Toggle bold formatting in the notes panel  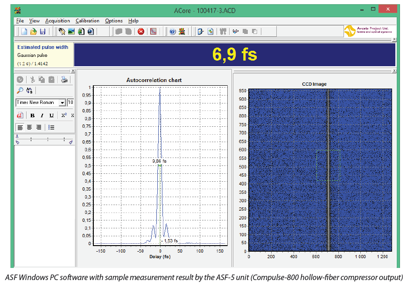[x=32, y=115]
